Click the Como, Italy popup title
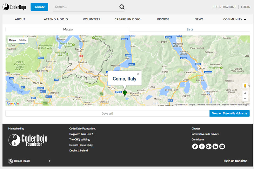This screenshot has width=254, height=169. tap(124, 79)
